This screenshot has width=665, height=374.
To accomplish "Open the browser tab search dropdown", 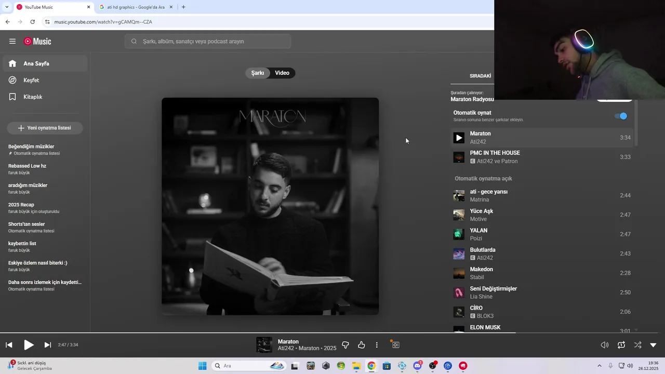I will point(7,7).
